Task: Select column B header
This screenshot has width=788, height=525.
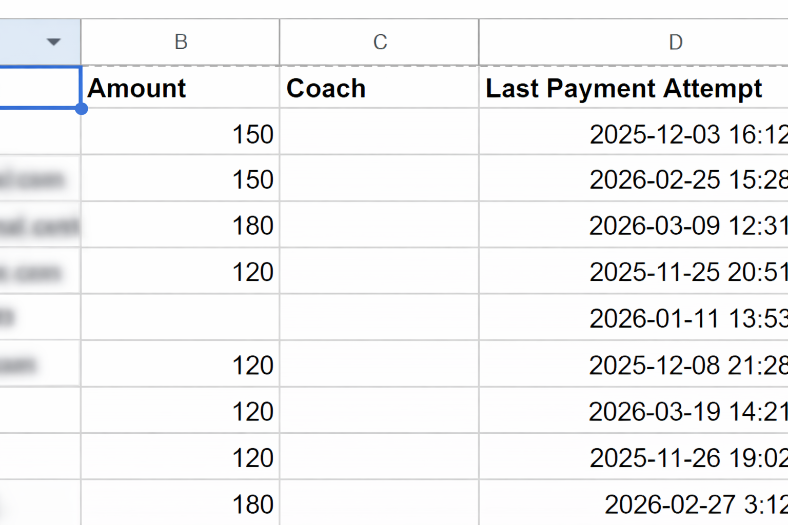Action: click(x=180, y=42)
